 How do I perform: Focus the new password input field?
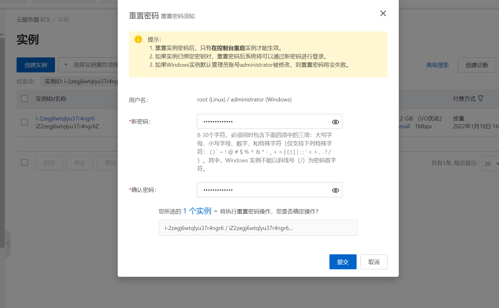click(x=262, y=122)
